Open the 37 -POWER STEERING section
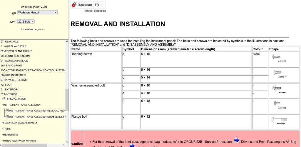 click(14, 80)
